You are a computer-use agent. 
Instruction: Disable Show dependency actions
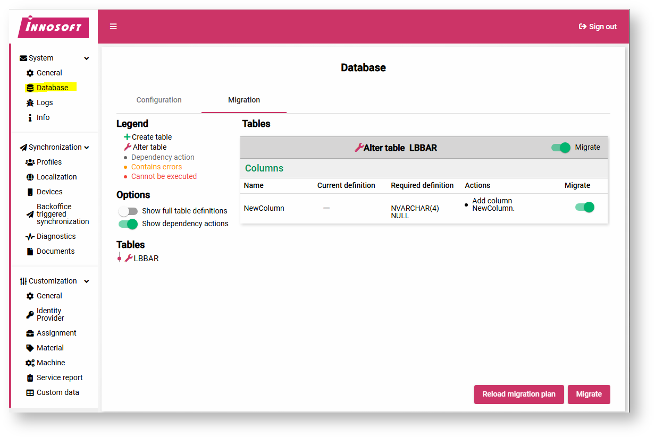[x=128, y=224]
